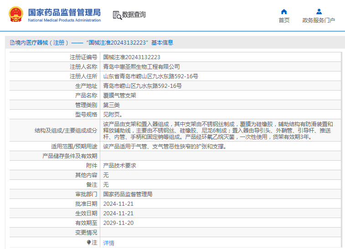Select production address 青岛市崂山区九水东路592-16号
345x249 pixels.
142,86
